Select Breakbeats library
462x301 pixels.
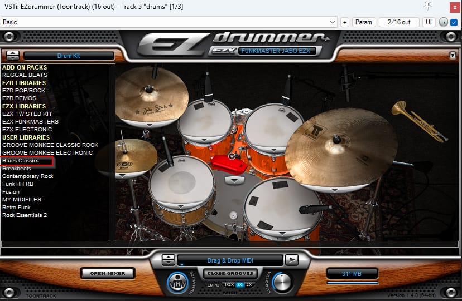pos(17,168)
